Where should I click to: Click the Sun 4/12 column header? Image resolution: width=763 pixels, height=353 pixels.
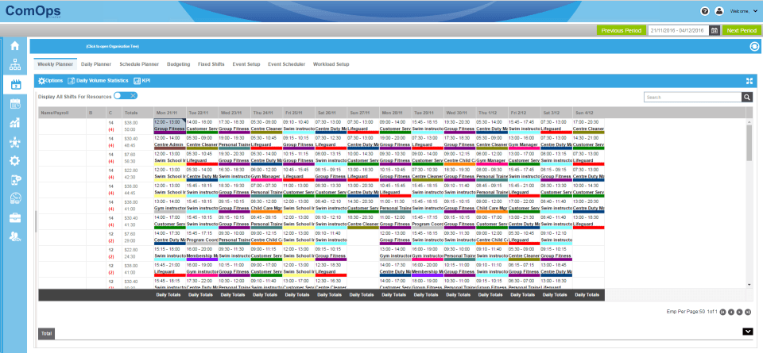click(588, 112)
